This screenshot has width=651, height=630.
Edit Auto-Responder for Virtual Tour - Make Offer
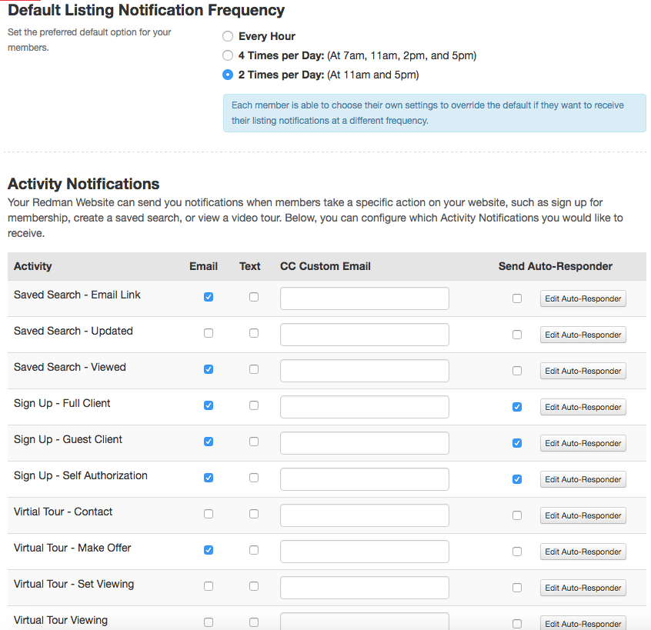(x=583, y=552)
